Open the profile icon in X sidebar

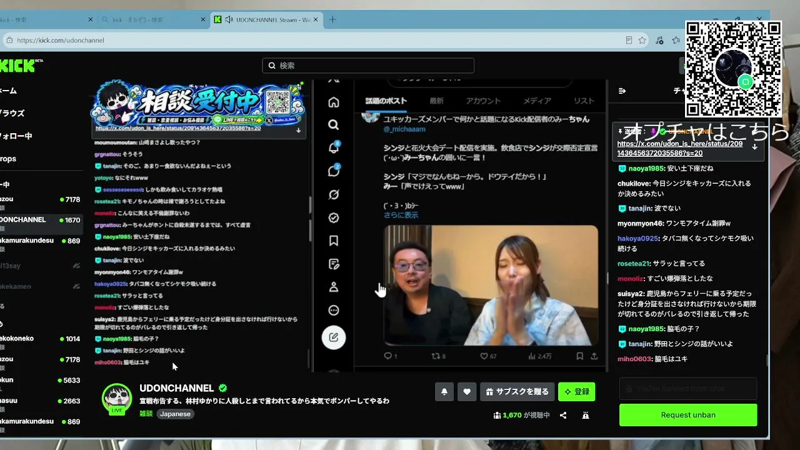click(334, 287)
